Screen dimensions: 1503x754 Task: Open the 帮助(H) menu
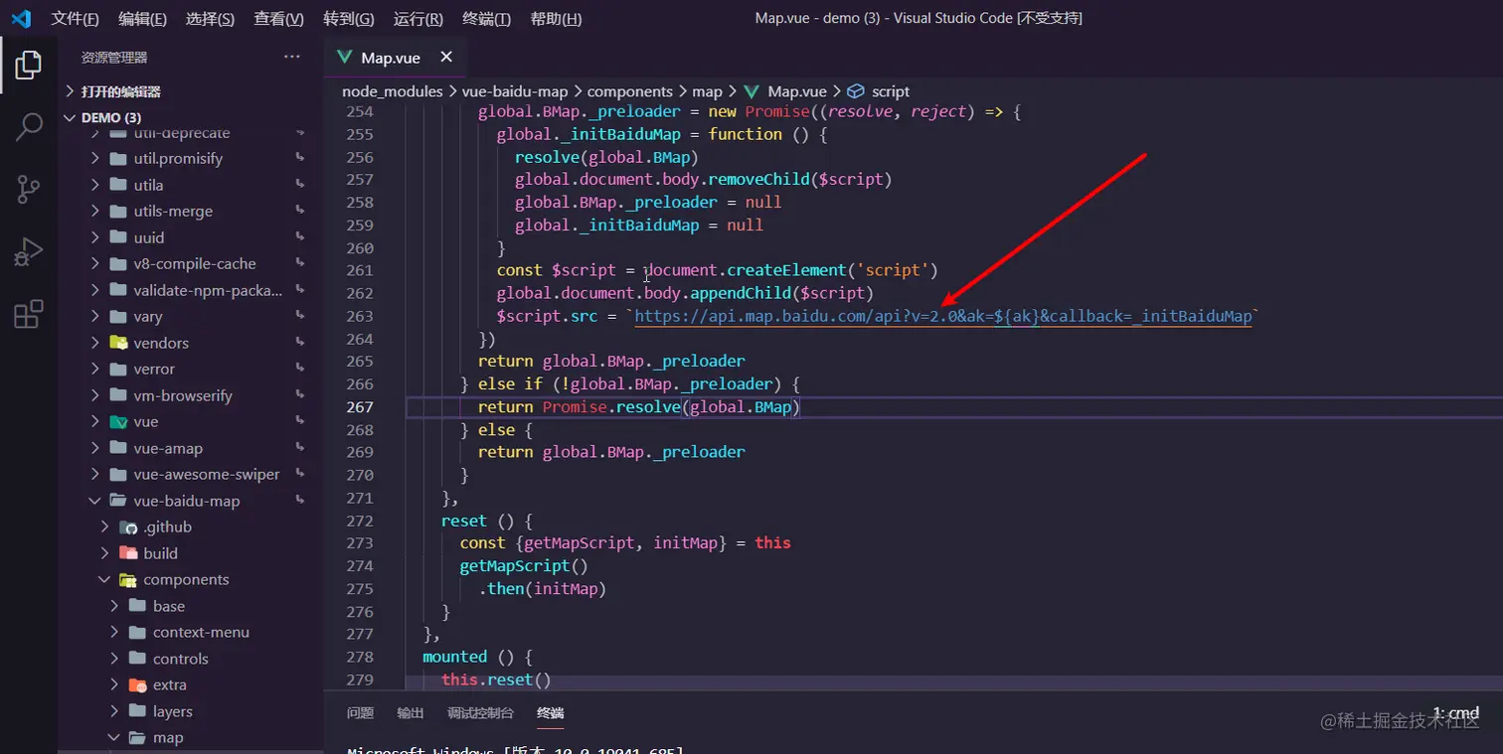(x=556, y=19)
